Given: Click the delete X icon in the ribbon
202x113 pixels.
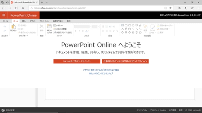Looking at the screenshot, I should 41,26.
